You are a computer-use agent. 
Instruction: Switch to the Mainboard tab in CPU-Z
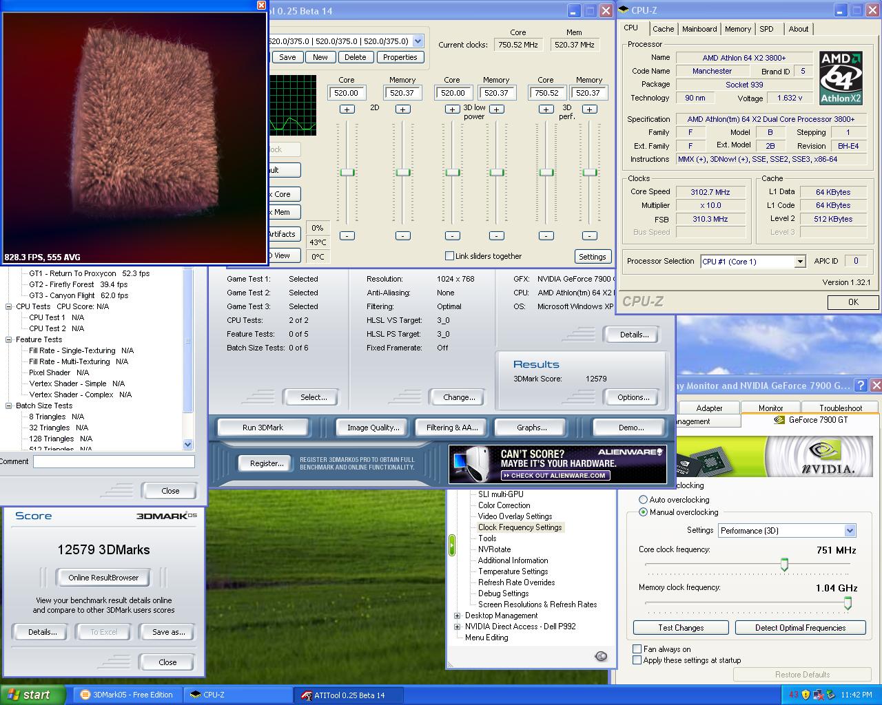(699, 29)
